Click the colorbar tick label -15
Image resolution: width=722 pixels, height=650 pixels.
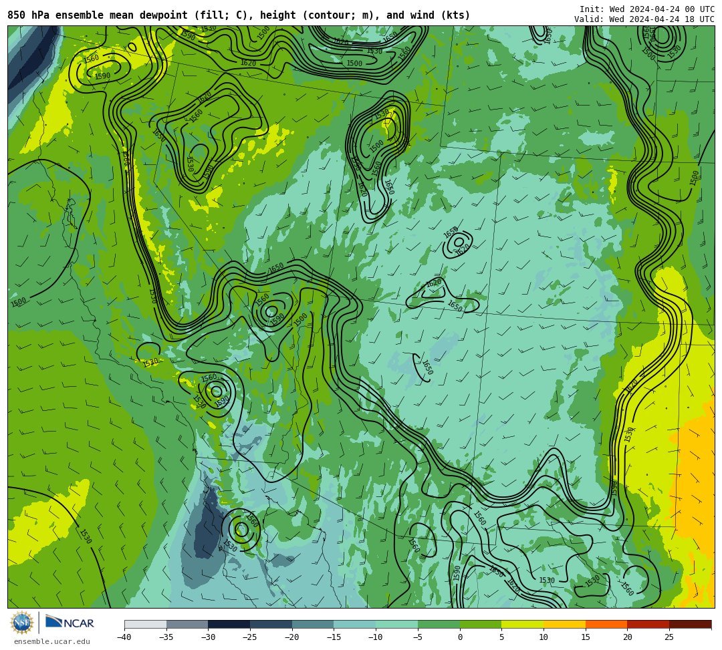(x=334, y=637)
